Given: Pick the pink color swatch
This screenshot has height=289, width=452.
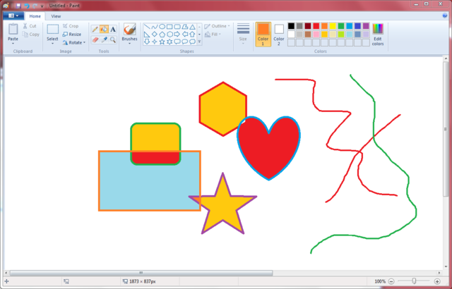Looking at the screenshot, I should tap(316, 35).
